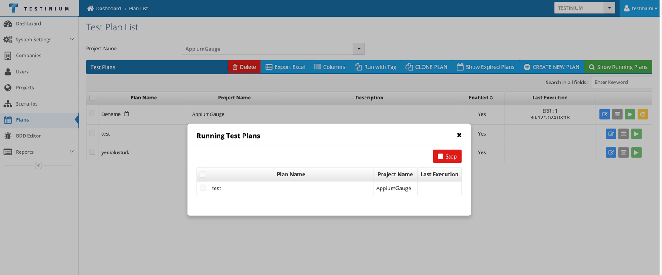Sort by the Enabled column
Image resolution: width=662 pixels, height=275 pixels.
pos(481,98)
